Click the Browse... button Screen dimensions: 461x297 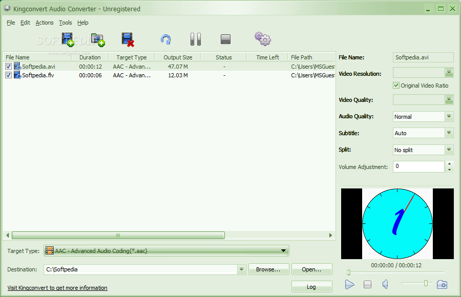tap(268, 269)
